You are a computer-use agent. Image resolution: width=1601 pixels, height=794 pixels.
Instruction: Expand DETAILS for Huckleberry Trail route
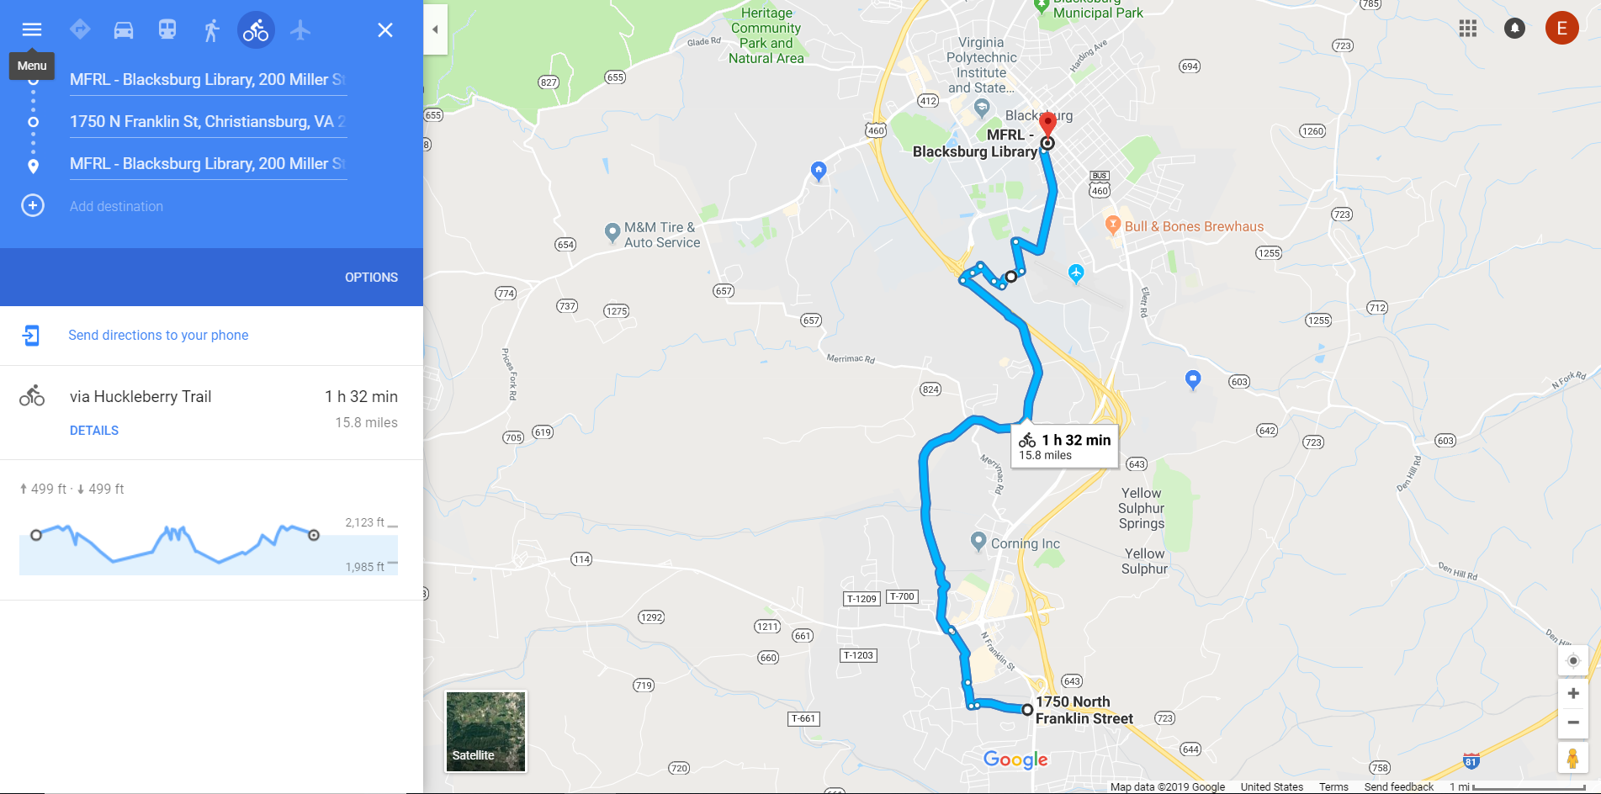pos(94,431)
